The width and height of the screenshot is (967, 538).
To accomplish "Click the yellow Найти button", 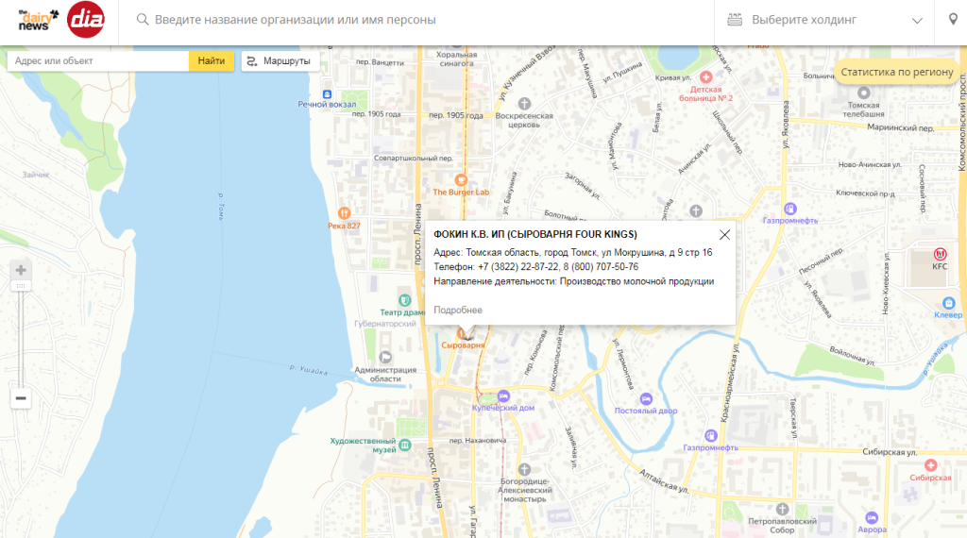I will click(x=212, y=61).
